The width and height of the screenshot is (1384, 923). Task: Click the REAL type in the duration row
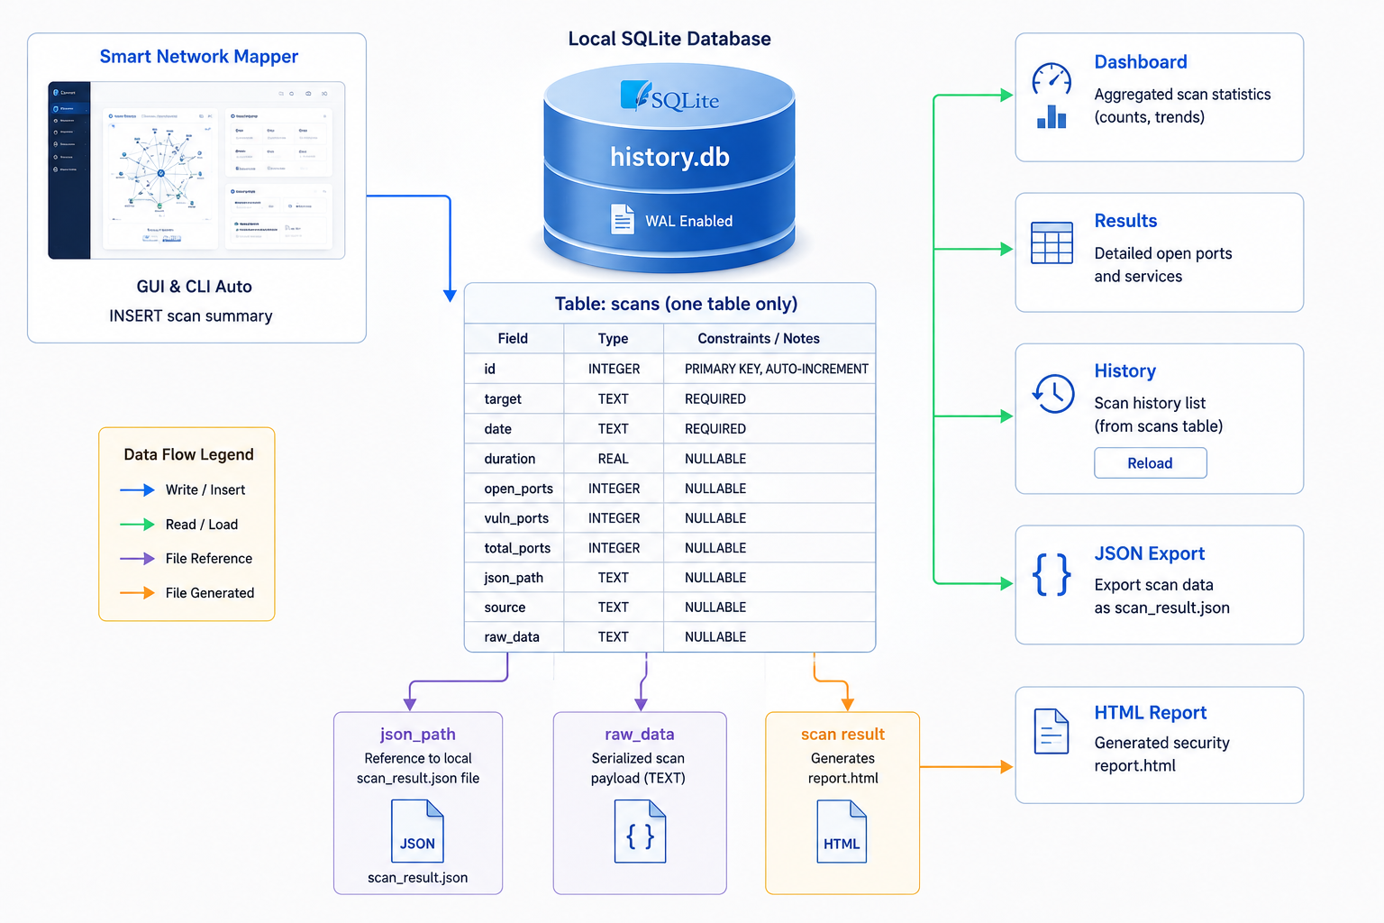[614, 459]
